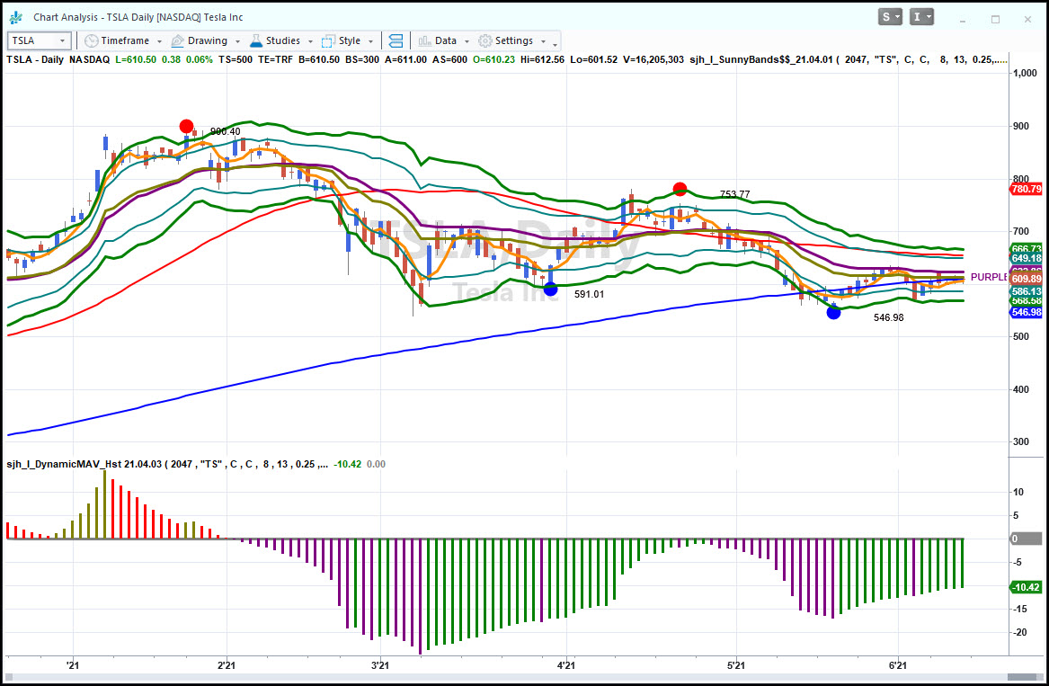Expand the Studies dropdown arrow
Screen dimensions: 1049x686
point(310,41)
